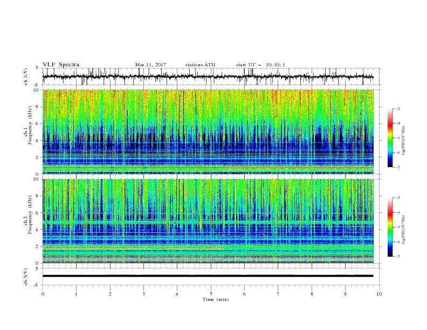Viewport: 427px width, 330px height.
Task: Click the ch.2 spectrogram color bar
Action: pyautogui.click(x=390, y=227)
